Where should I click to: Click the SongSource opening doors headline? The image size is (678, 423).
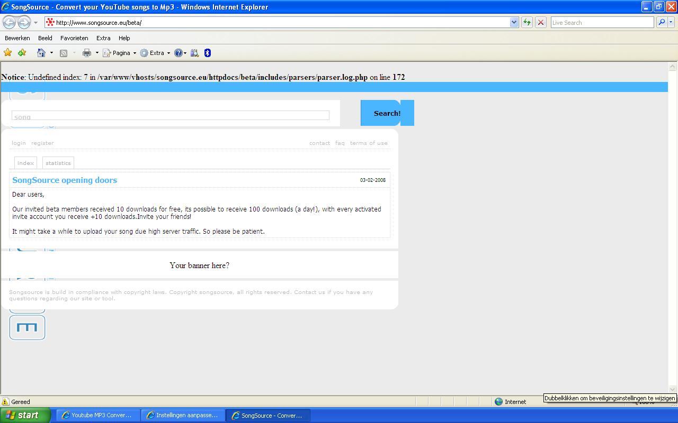click(x=65, y=180)
